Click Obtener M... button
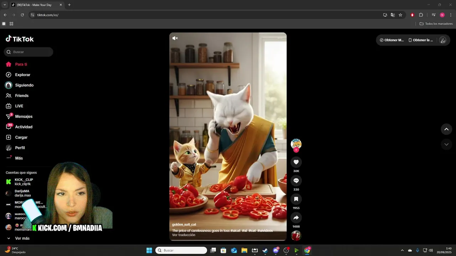This screenshot has height=256, width=456. tap(392, 40)
